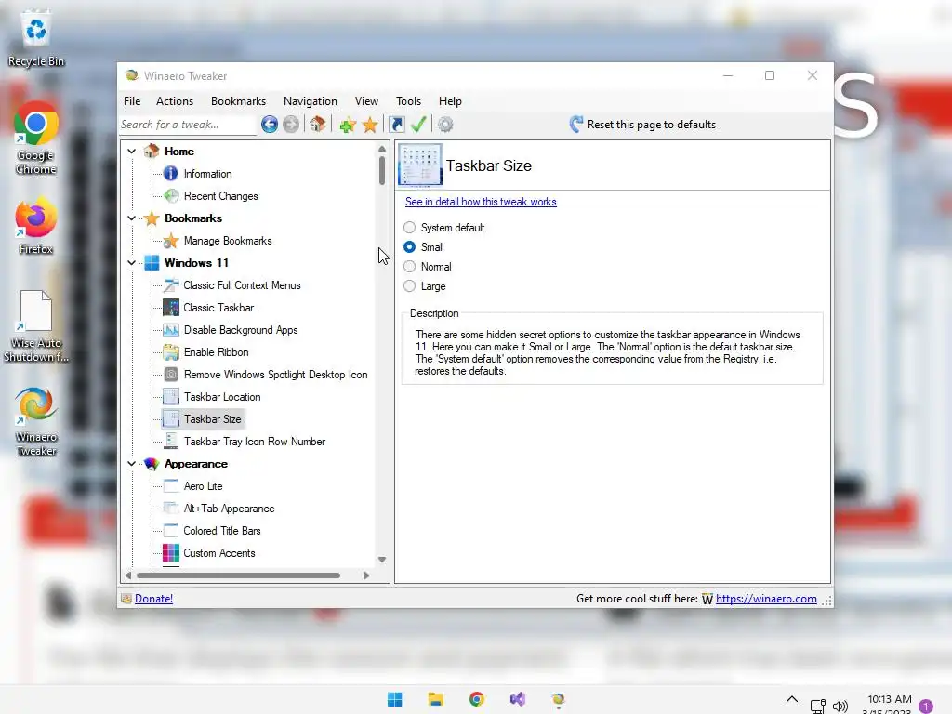Go to the Home page via house icon
The height and width of the screenshot is (714, 952).
[x=318, y=125]
